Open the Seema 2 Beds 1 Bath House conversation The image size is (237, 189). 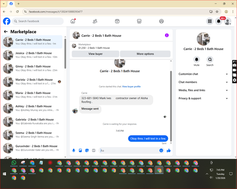click(x=32, y=135)
